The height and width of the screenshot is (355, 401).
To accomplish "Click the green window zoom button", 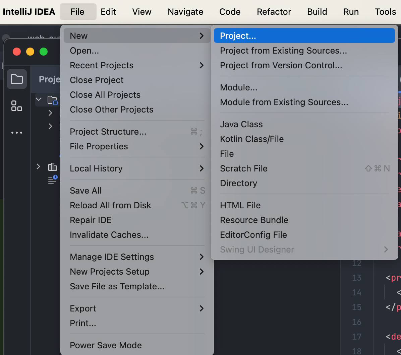I will pos(44,52).
